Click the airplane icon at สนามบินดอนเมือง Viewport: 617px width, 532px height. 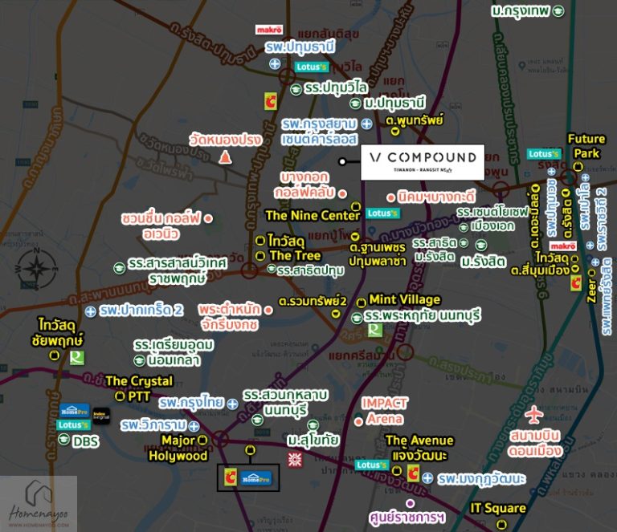click(534, 415)
